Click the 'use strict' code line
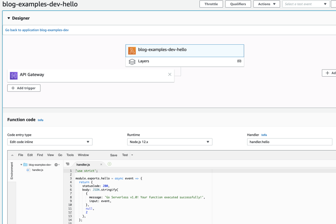Image resolution: width=336 pixels, height=224 pixels. (x=87, y=171)
